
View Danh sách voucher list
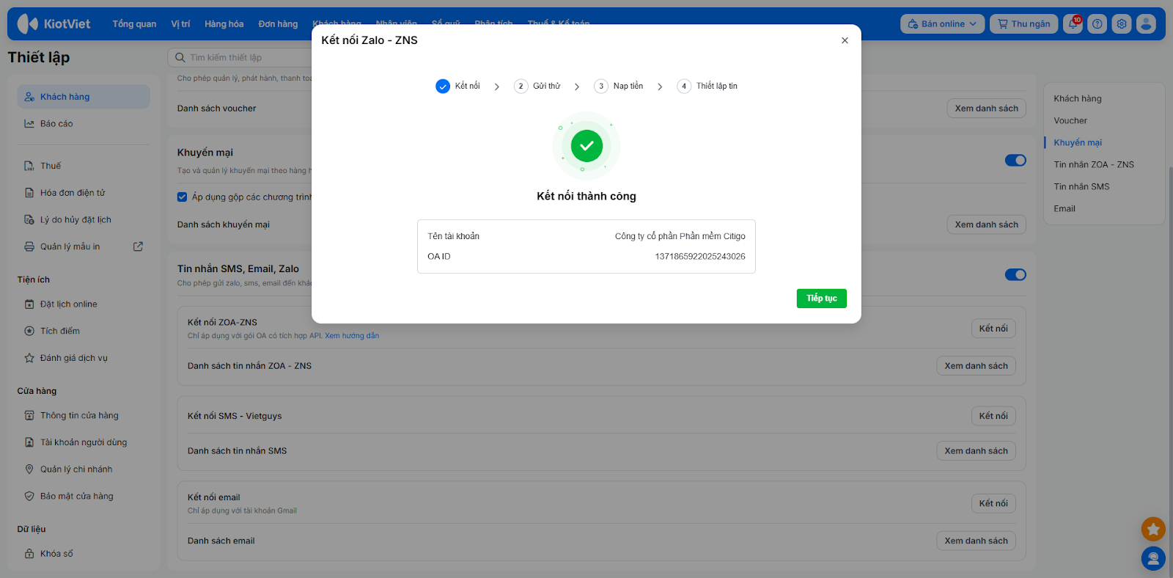click(x=987, y=109)
